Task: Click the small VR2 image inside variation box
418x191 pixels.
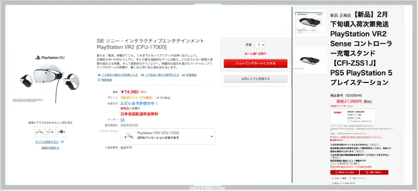Action: coord(129,137)
